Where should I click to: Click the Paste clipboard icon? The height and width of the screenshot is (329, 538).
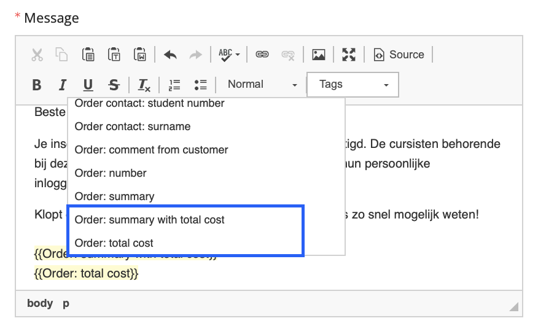[88, 55]
